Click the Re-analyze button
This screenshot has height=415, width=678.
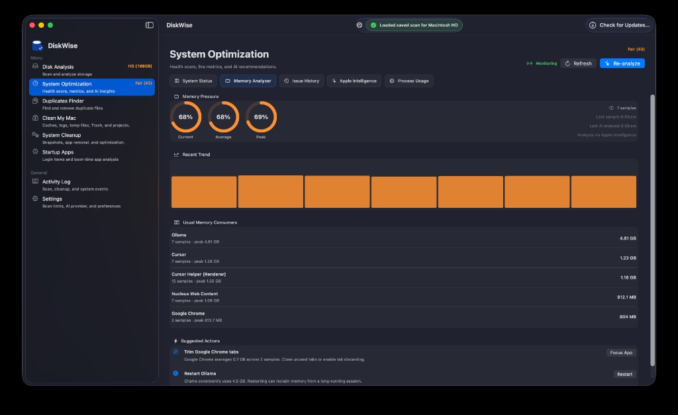pos(622,63)
